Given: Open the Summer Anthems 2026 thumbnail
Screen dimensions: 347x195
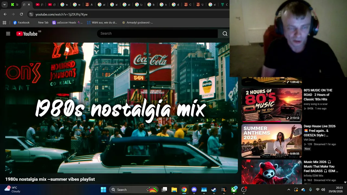Looking at the screenshot, I should pyautogui.click(x=272, y=141).
